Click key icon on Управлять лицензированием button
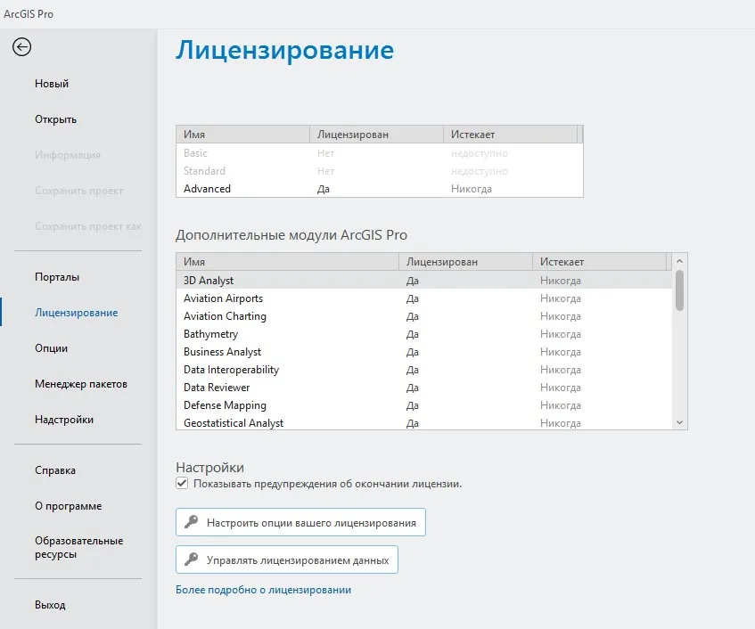 click(191, 560)
